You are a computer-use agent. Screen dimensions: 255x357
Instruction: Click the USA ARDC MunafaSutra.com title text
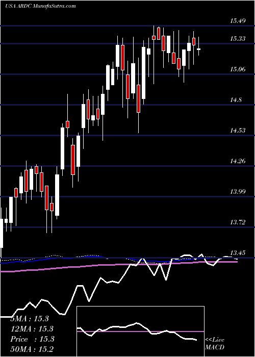tap(40, 6)
